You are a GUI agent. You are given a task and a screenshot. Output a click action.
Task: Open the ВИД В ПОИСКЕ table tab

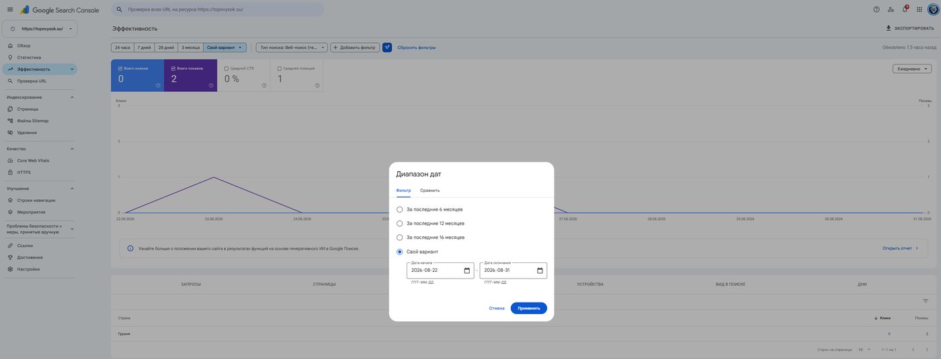coord(731,285)
